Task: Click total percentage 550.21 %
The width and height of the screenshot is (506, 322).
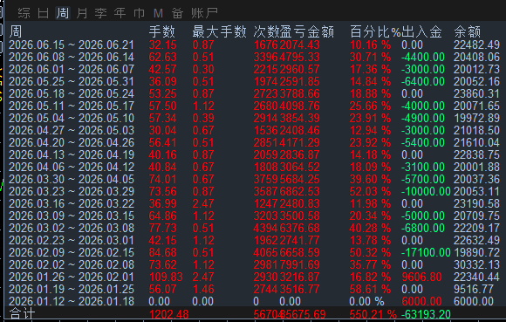Action: point(373,314)
